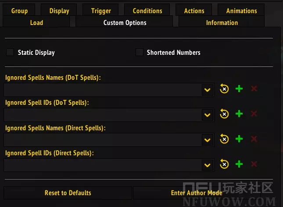Delete entry from Ignored Spells Names (DoT Spells)
Screen dimensions: 283x207
tap(254, 89)
